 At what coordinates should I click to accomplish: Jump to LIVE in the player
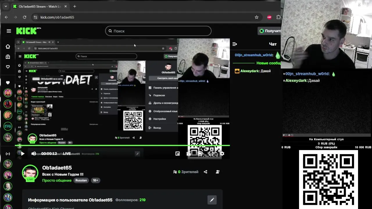tap(67, 154)
